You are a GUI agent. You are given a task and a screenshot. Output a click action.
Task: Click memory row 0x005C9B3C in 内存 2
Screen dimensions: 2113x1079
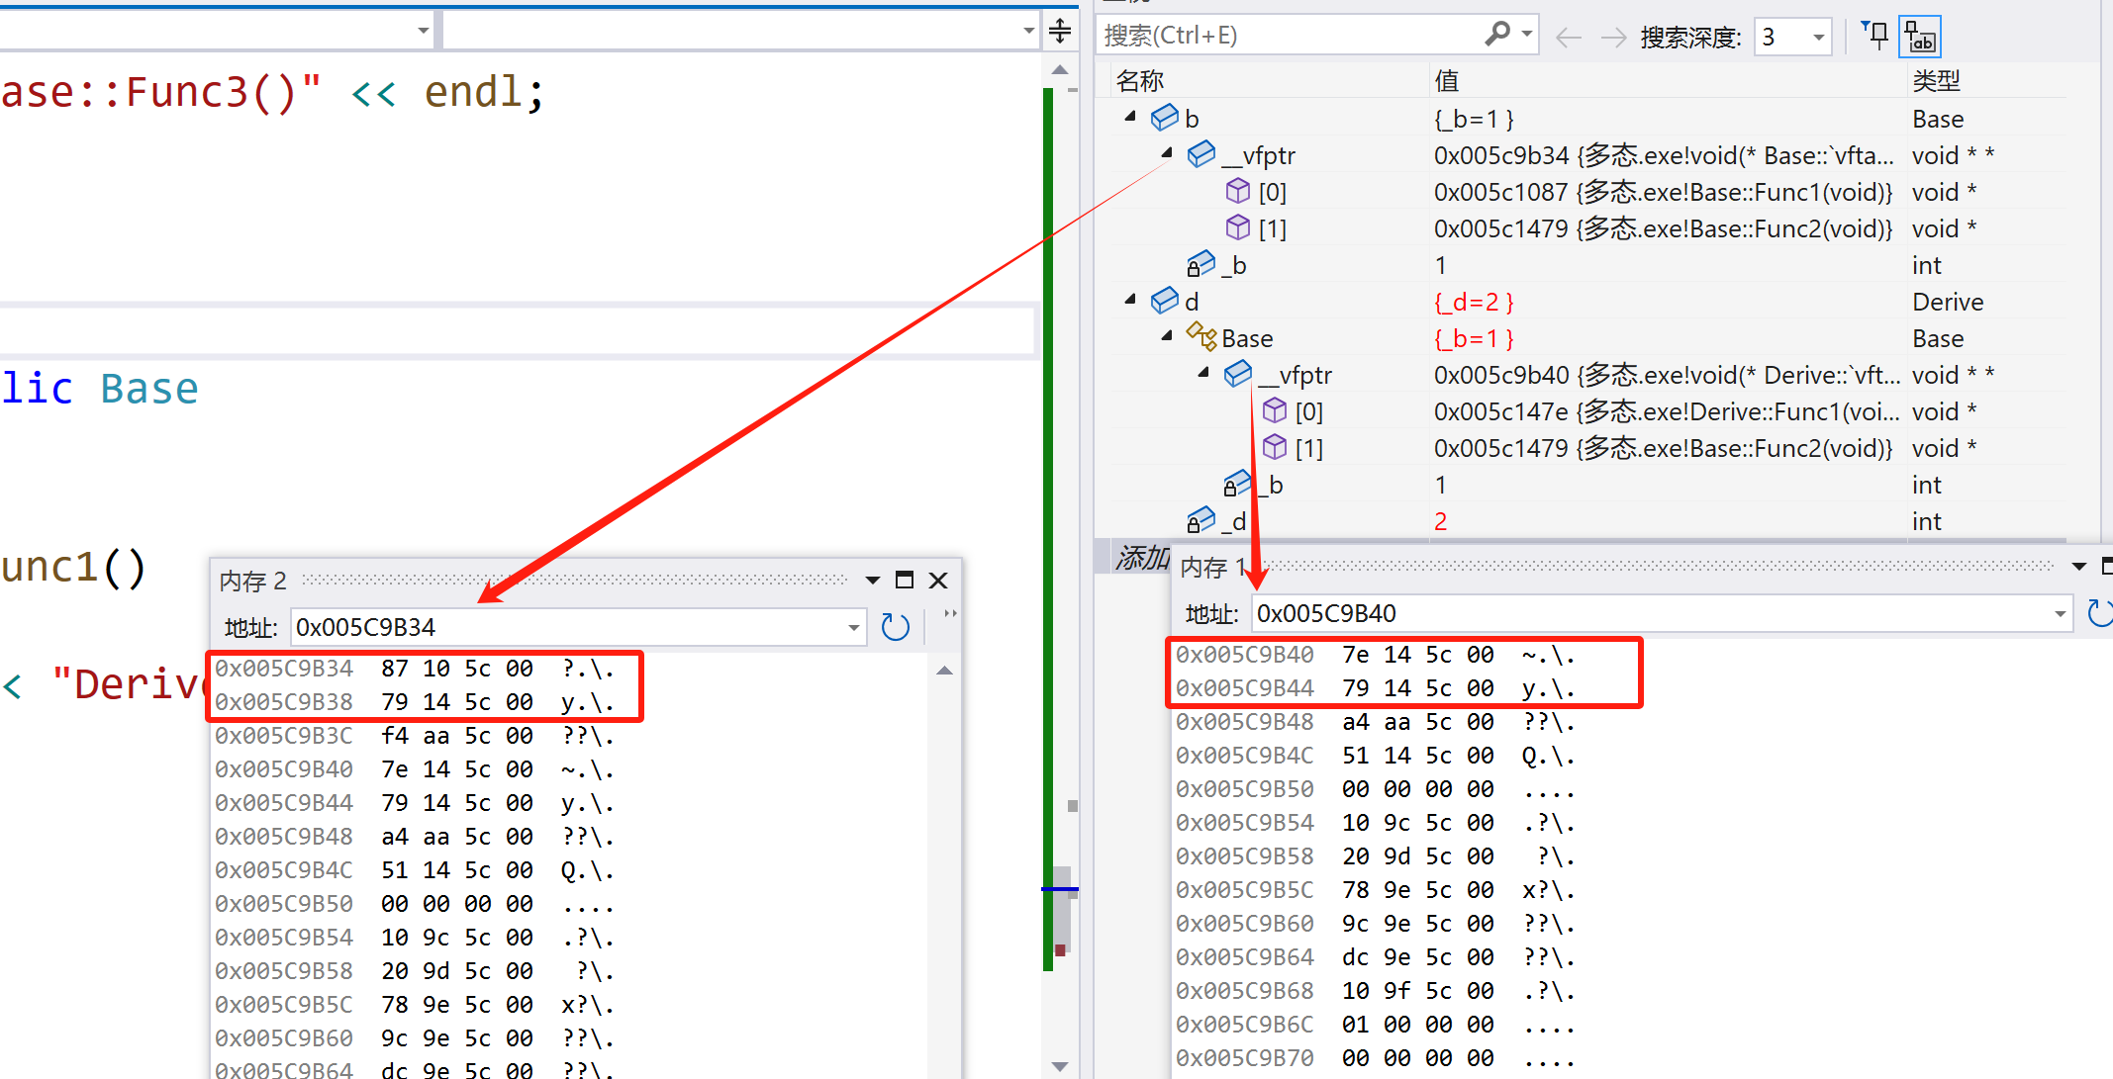[x=415, y=736]
